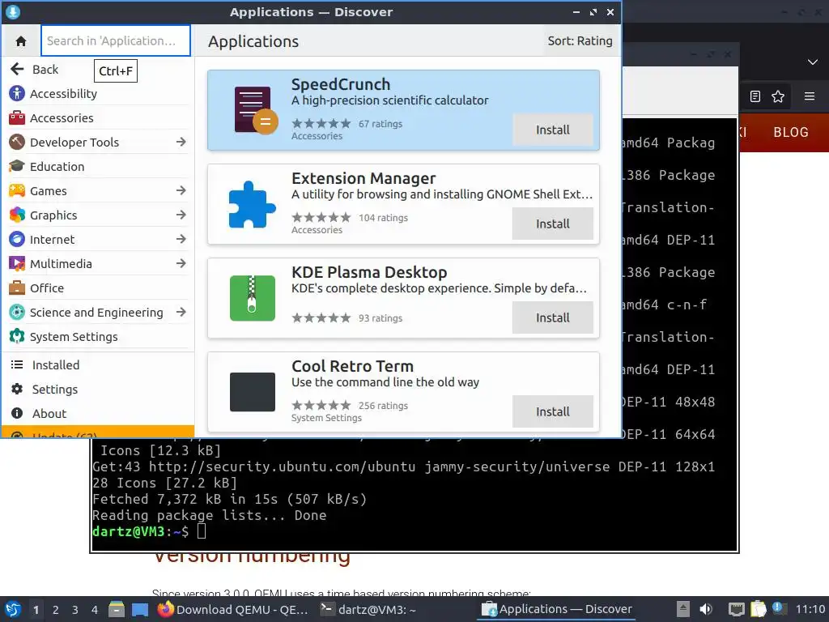The height and width of the screenshot is (622, 829).
Task: Click the taskbar show desktop icon
Action: pyautogui.click(x=139, y=609)
